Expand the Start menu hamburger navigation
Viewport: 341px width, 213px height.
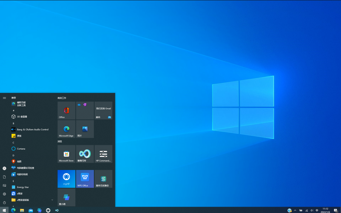(4, 98)
